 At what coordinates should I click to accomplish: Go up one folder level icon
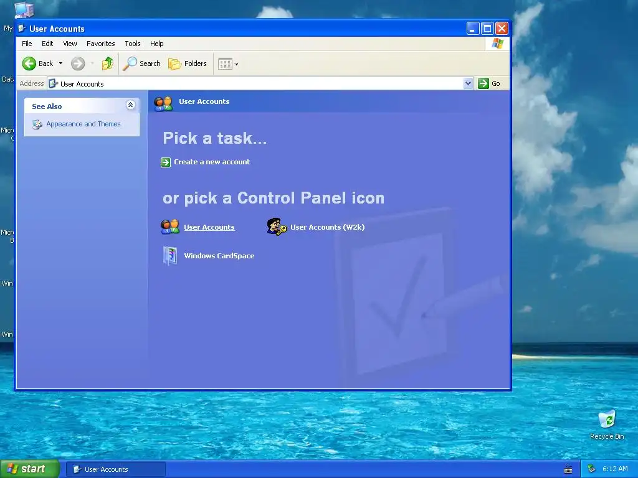click(x=108, y=63)
